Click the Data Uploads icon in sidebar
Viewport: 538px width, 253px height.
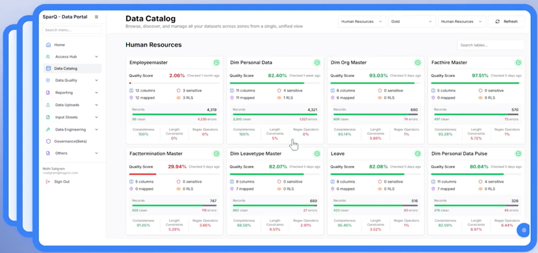pyautogui.click(x=48, y=105)
